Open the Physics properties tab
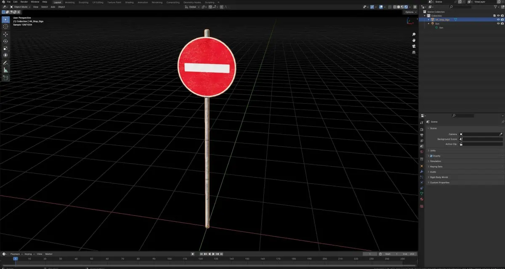Viewport: 505px width, 269px height. pos(422,183)
